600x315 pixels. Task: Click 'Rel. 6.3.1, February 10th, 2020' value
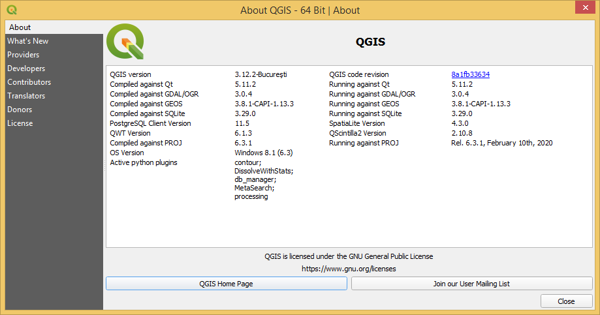click(x=502, y=143)
